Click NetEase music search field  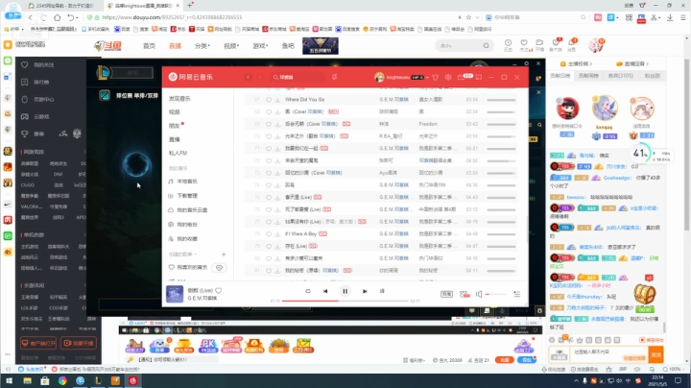[x=298, y=77]
